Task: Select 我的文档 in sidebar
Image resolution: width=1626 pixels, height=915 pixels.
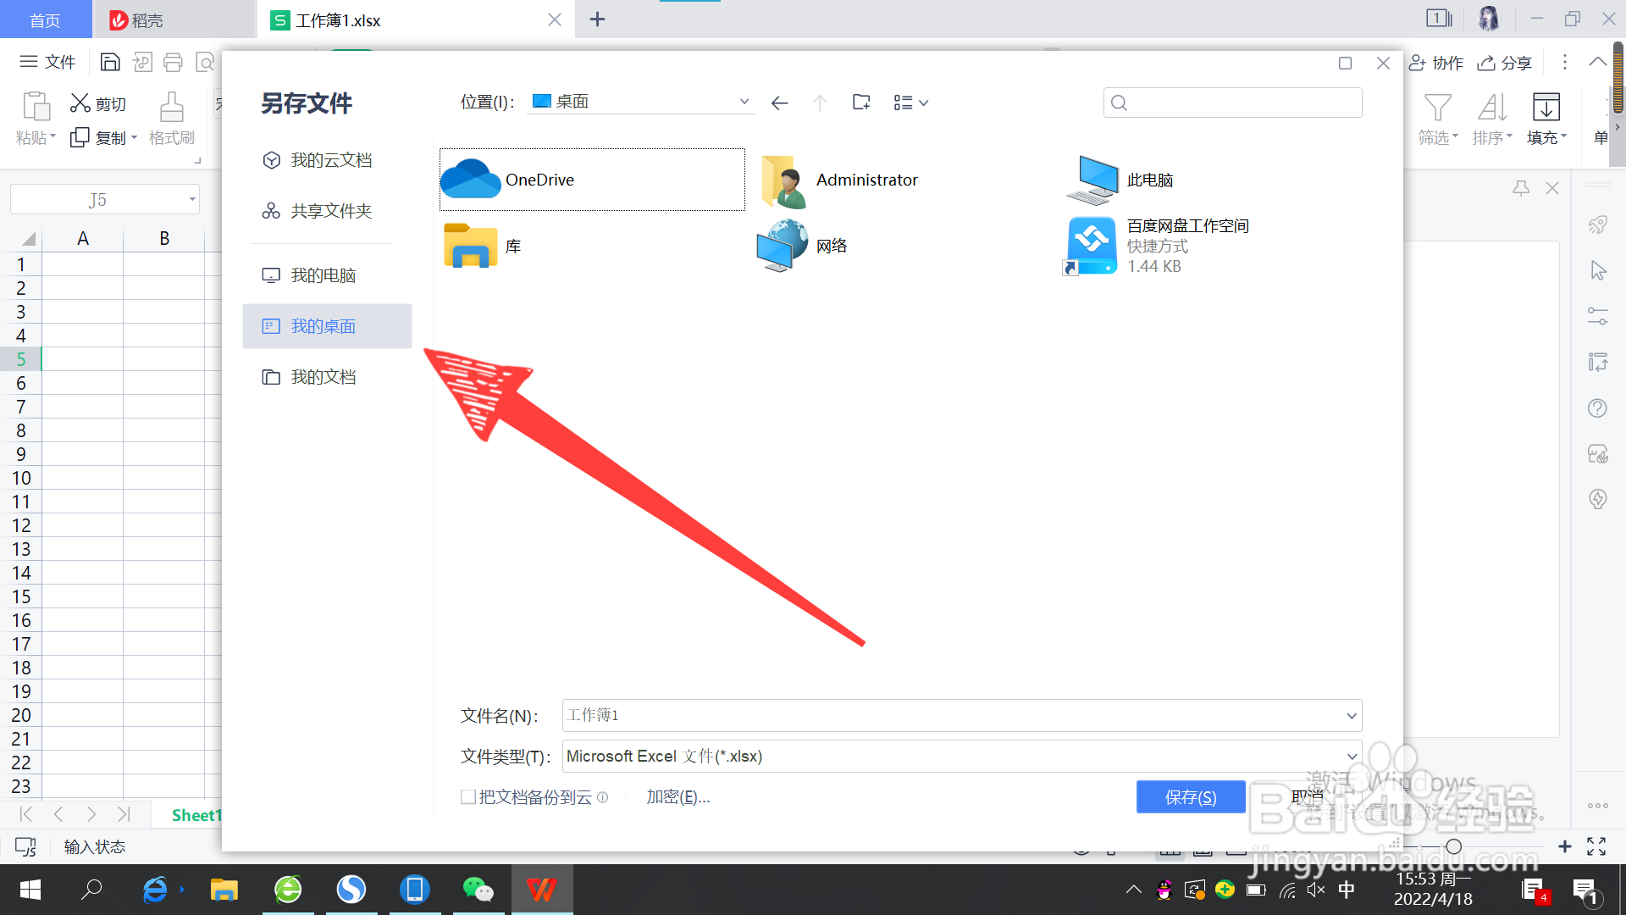Action: (x=323, y=377)
